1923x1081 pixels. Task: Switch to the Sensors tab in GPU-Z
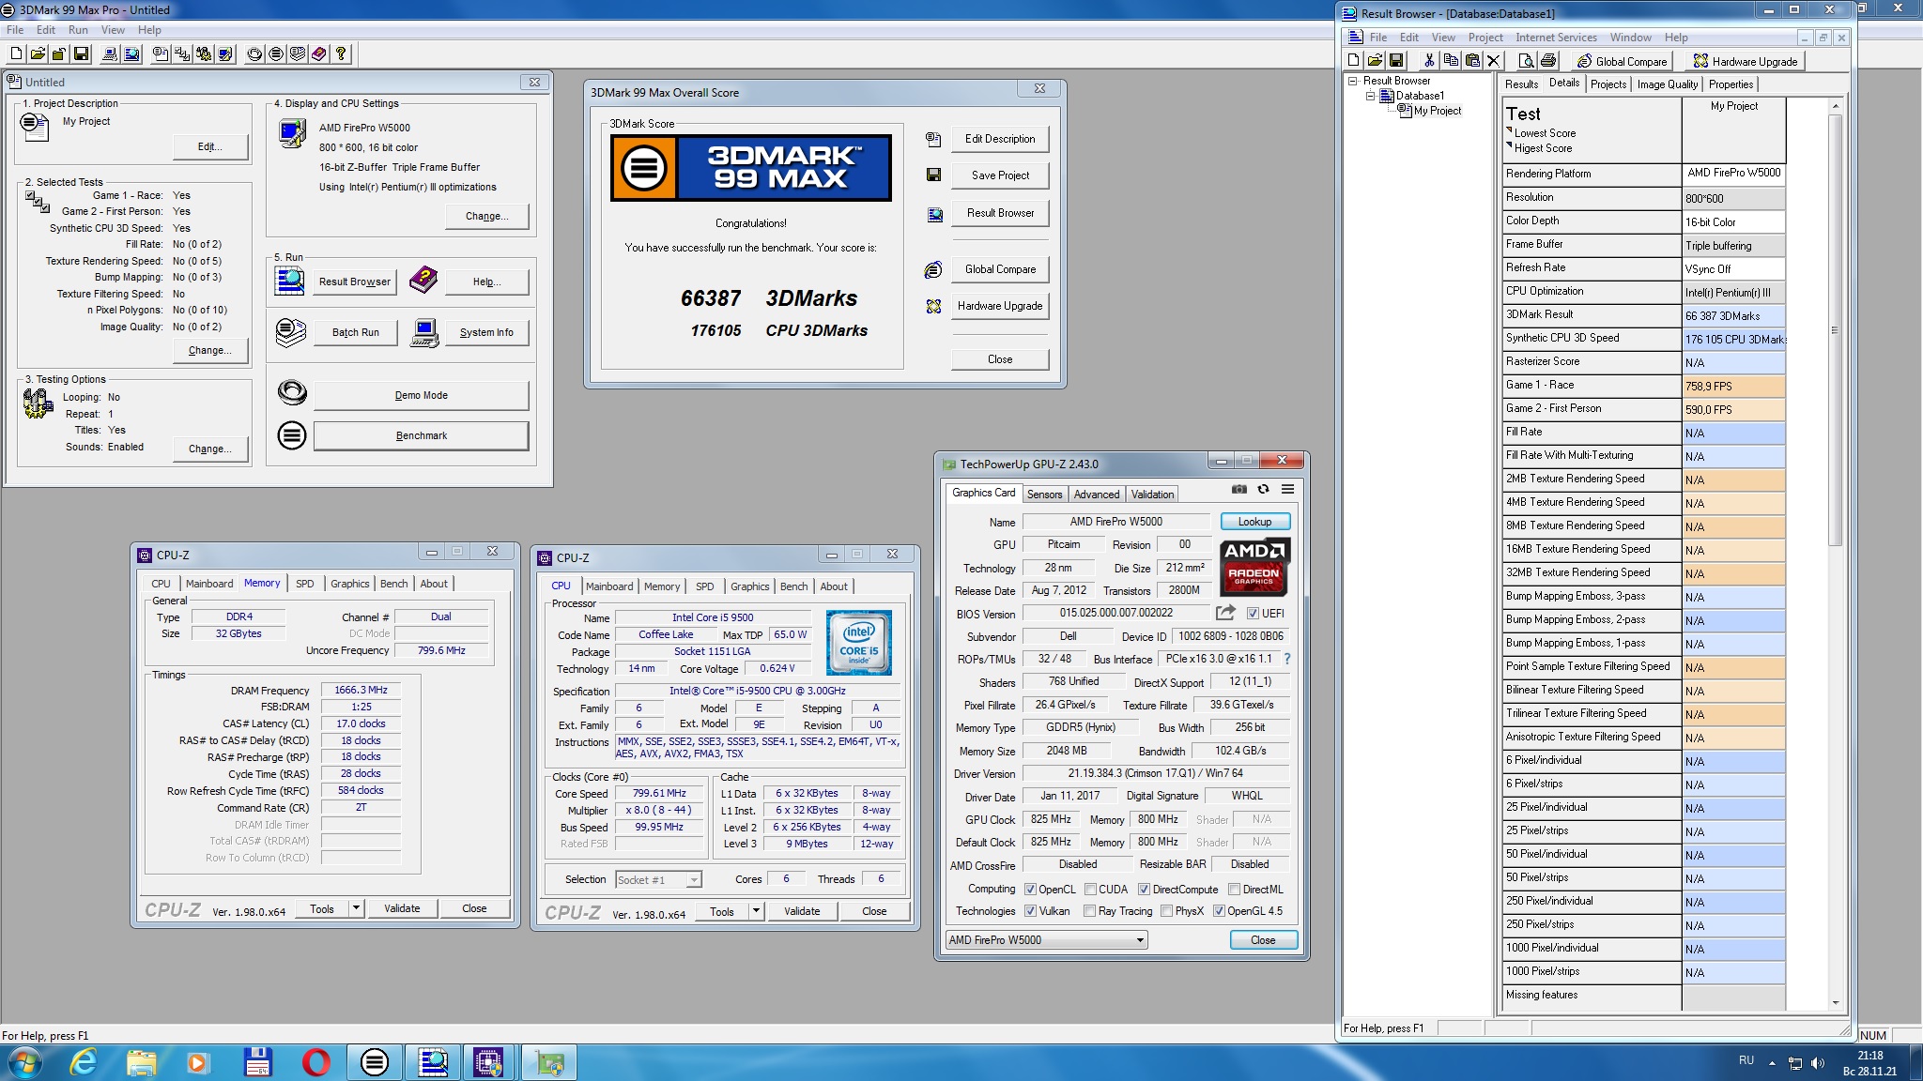coord(1044,495)
